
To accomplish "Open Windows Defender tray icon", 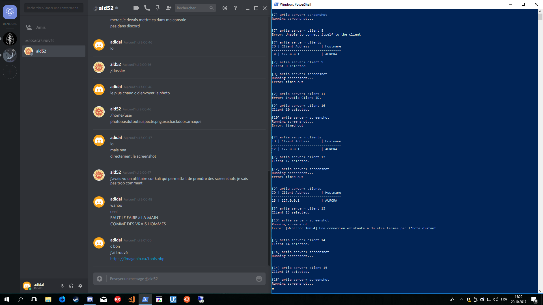I will [x=469, y=299].
